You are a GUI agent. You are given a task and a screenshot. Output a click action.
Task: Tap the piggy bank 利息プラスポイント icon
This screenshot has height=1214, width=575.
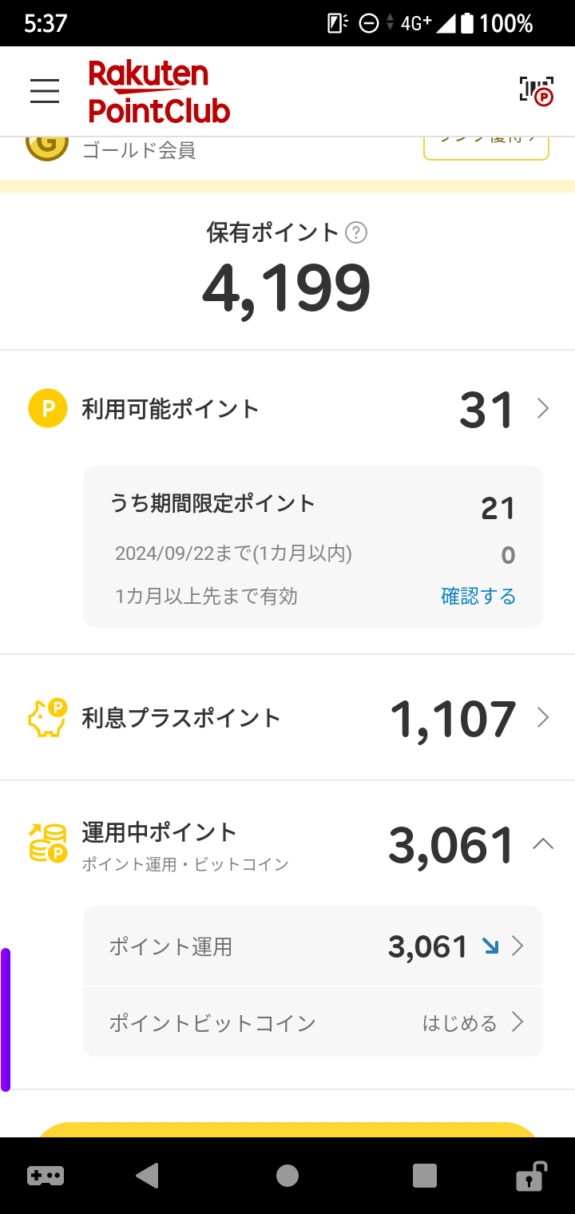click(48, 717)
